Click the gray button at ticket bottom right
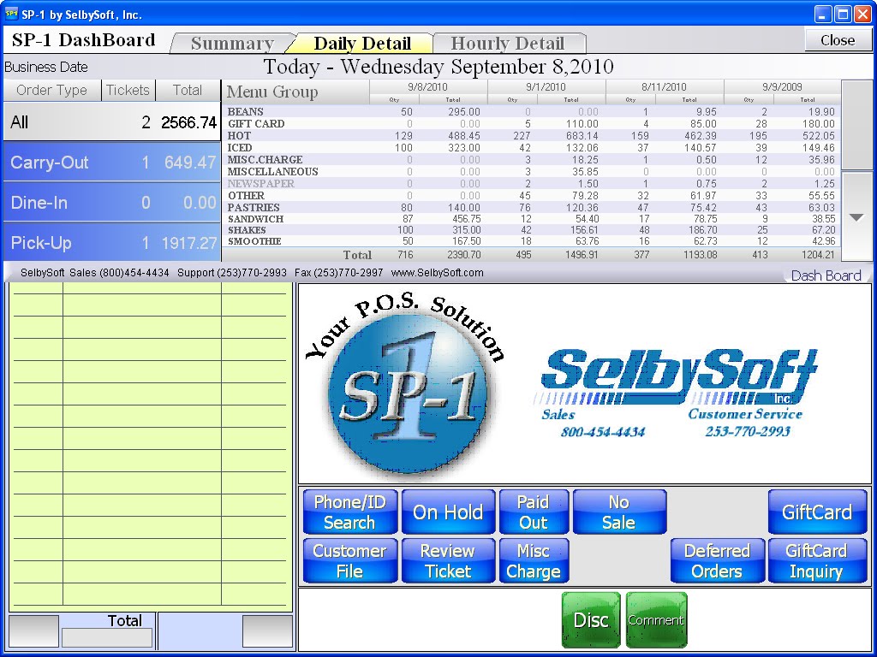Image resolution: width=877 pixels, height=657 pixels. [x=267, y=632]
